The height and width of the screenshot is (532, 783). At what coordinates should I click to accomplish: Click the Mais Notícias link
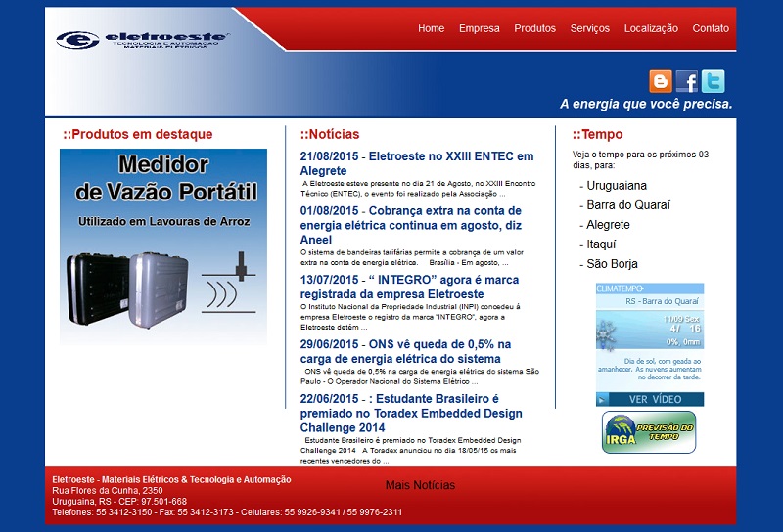[x=420, y=485]
